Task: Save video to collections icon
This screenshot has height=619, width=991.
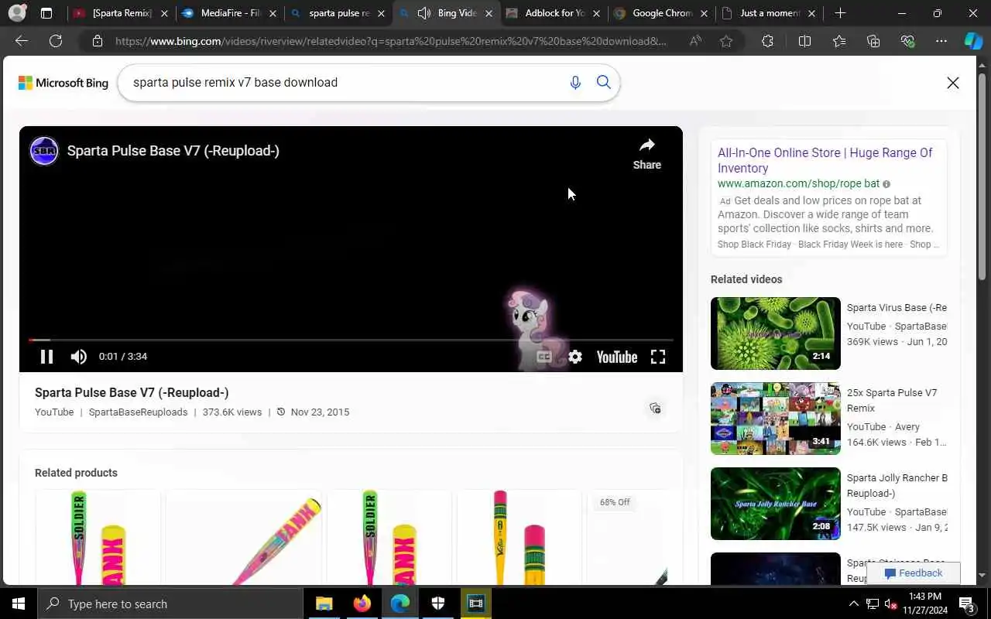Action: (x=655, y=408)
